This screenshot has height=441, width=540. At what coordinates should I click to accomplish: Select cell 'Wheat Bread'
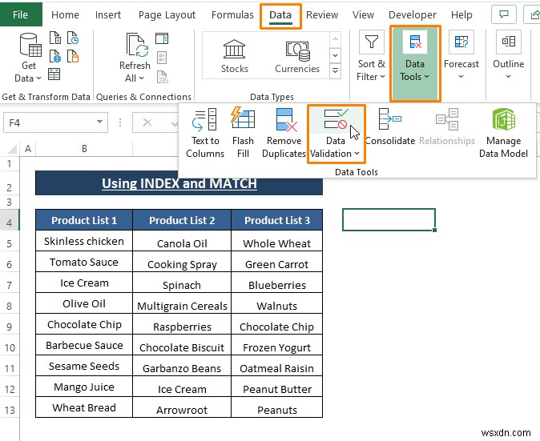[84, 407]
